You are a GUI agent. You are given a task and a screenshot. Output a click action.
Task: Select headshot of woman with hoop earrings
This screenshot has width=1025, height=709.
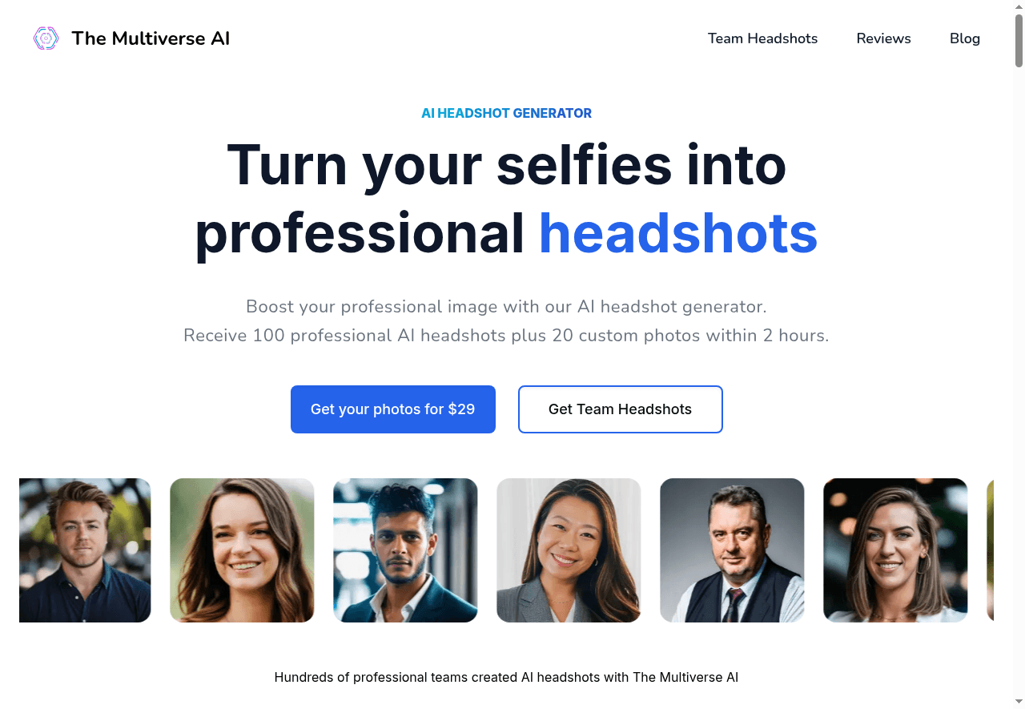click(895, 550)
